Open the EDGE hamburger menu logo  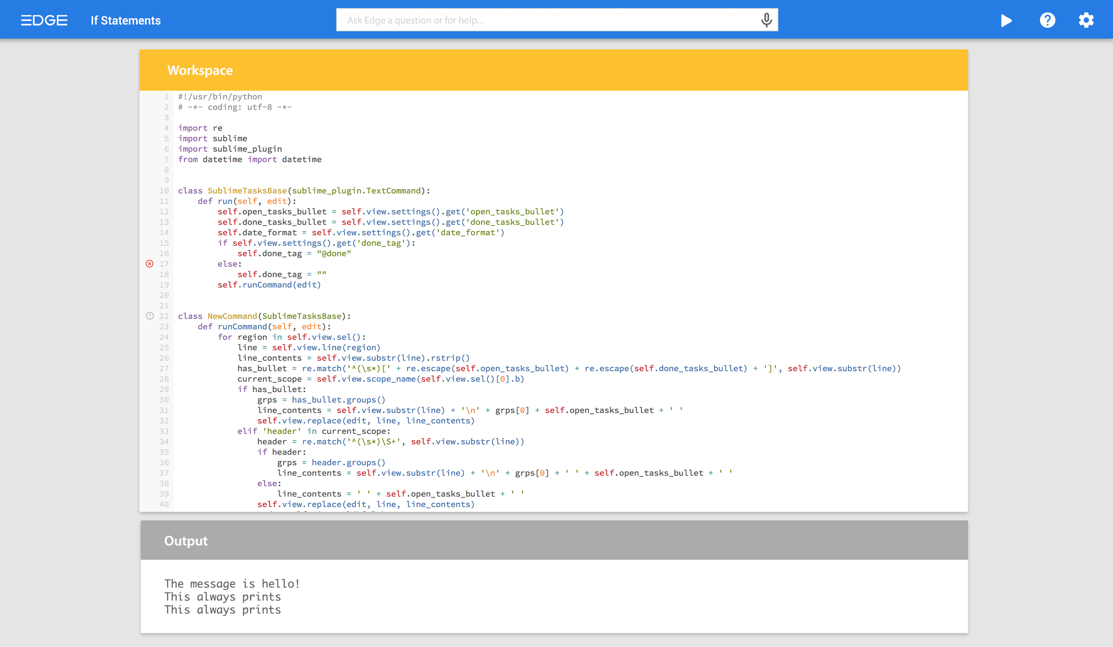click(44, 20)
